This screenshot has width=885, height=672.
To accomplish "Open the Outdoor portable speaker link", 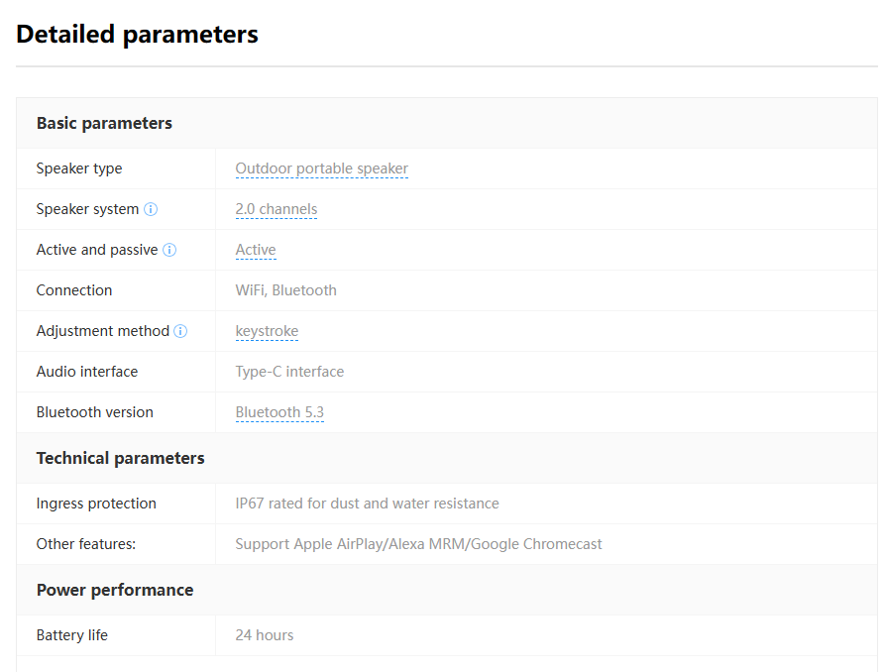I will coord(321,168).
